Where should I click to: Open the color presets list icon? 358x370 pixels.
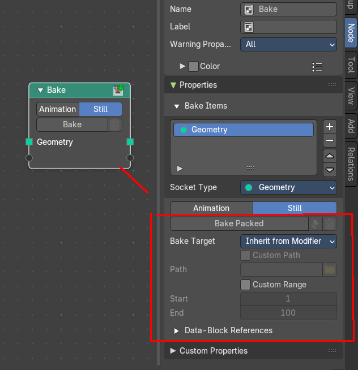click(x=317, y=67)
